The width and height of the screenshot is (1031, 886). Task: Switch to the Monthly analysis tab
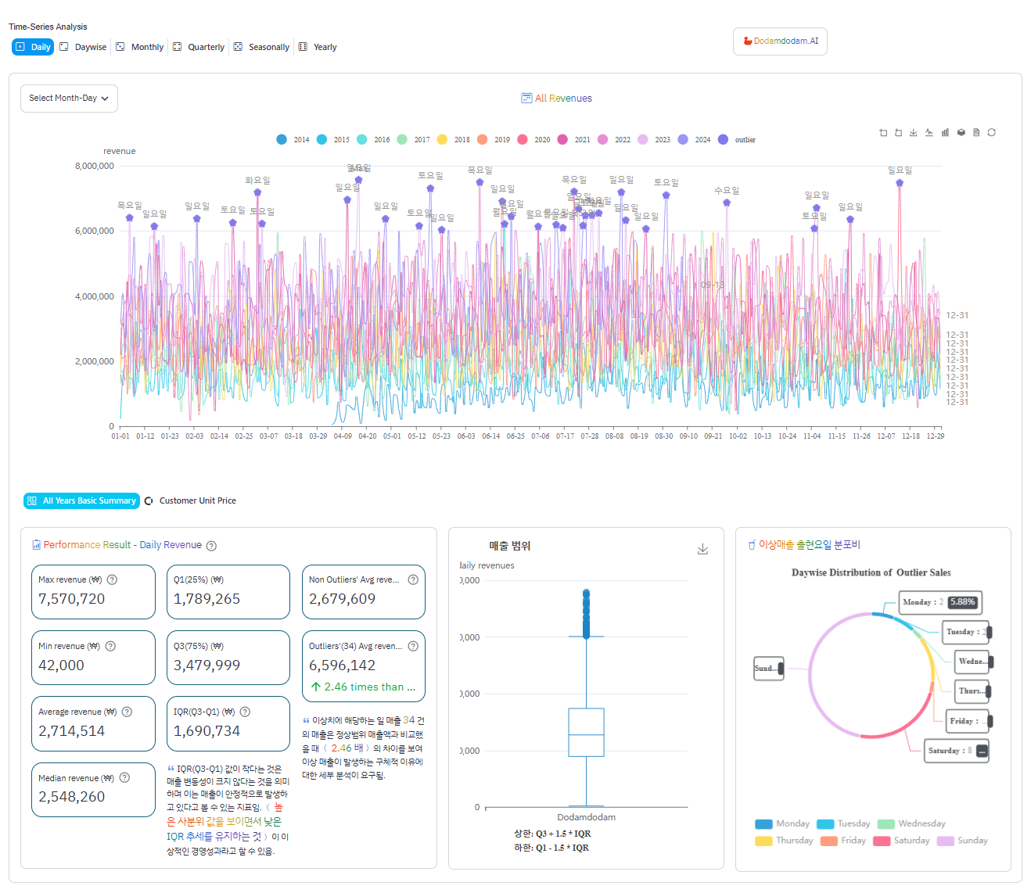140,47
